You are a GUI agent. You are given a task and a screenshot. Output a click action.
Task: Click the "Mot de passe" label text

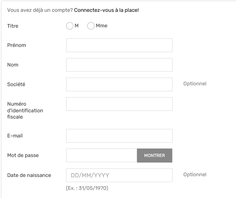coord(23,156)
